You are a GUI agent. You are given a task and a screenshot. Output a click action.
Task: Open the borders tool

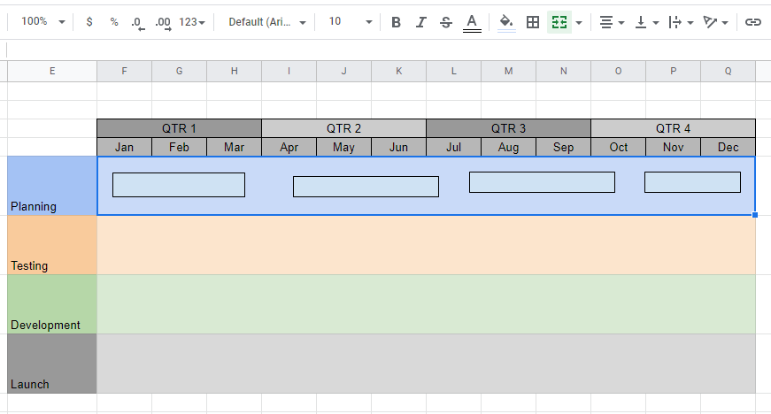[533, 22]
